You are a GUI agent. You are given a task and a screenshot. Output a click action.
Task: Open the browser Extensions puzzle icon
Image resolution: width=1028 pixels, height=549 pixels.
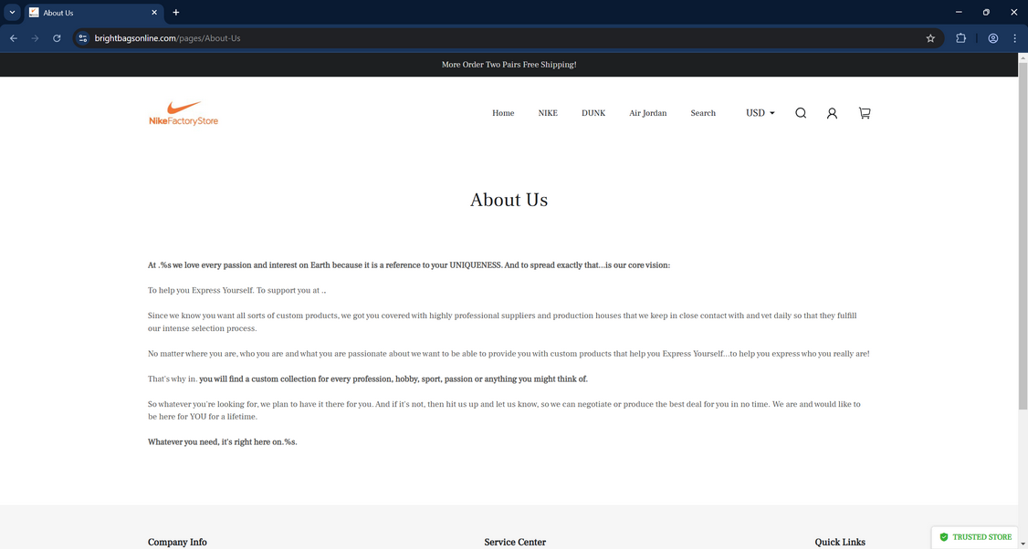tap(960, 38)
